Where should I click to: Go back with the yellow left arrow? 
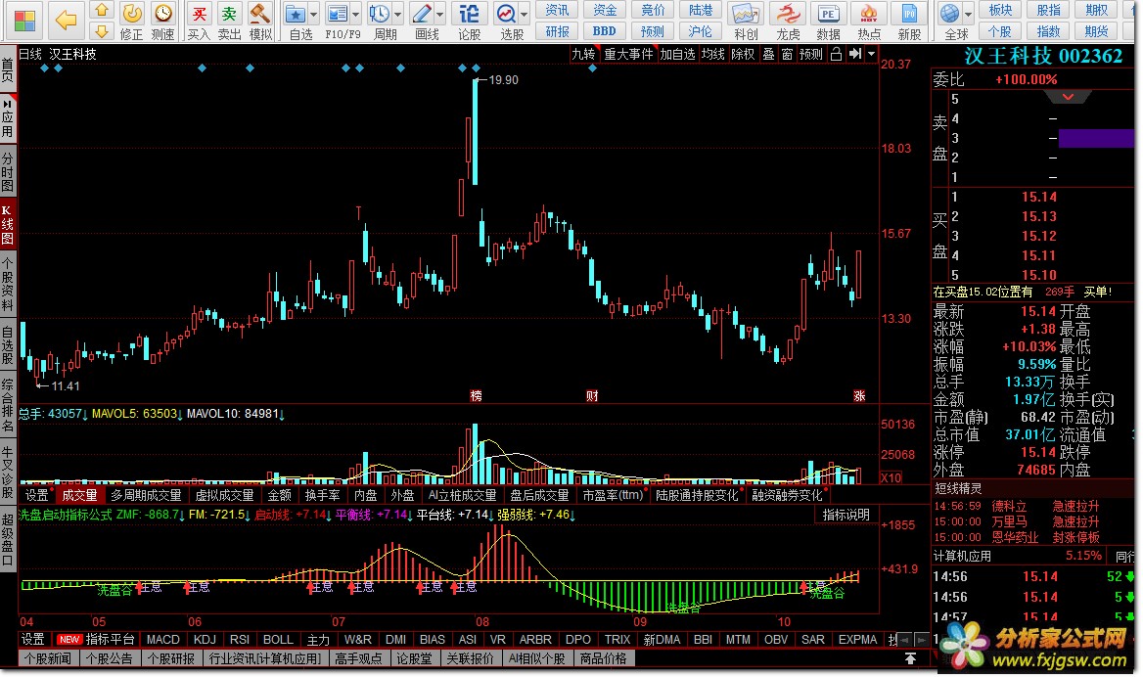(x=65, y=21)
